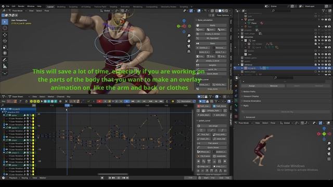Image resolution: width=333 pixels, height=187 pixels.
Task: Click the Blender logo menu icon
Action: tap(3, 6)
